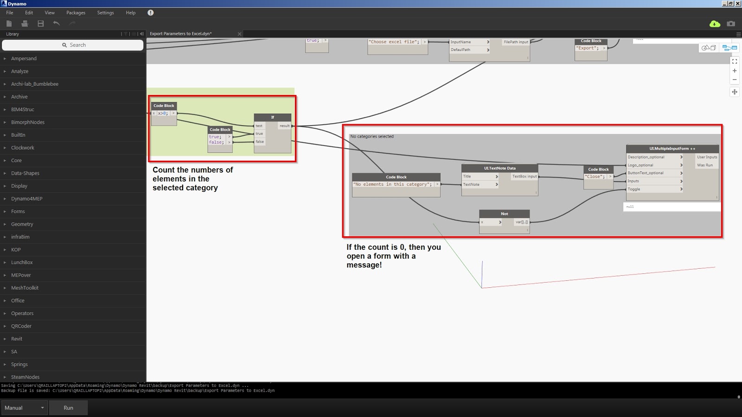Expand the Revit category in the Library
This screenshot has width=742, height=417.
tap(17, 339)
